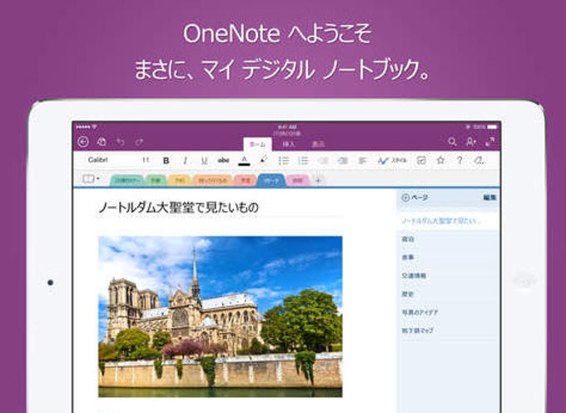The height and width of the screenshot is (413, 566).
Task: Open the search magnifier
Action: [x=452, y=142]
